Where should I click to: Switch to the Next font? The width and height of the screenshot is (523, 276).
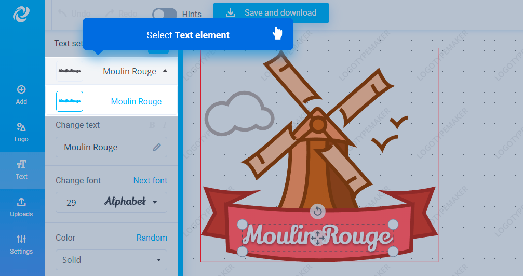(150, 180)
